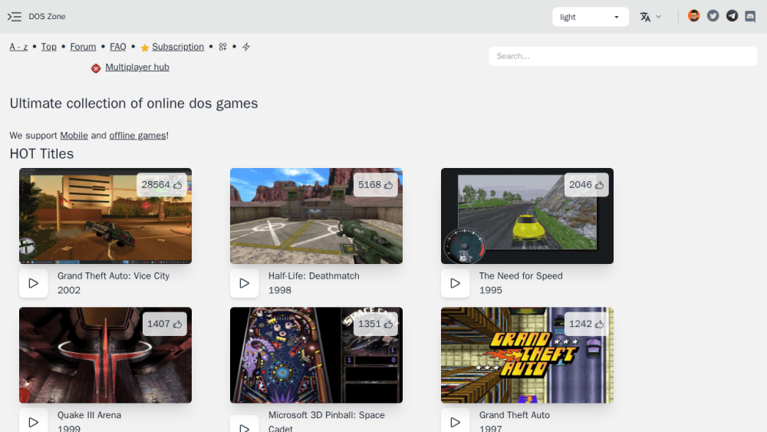Open the sidebar menu icon next to DOS Zone
Image resolution: width=767 pixels, height=432 pixels.
tap(14, 17)
